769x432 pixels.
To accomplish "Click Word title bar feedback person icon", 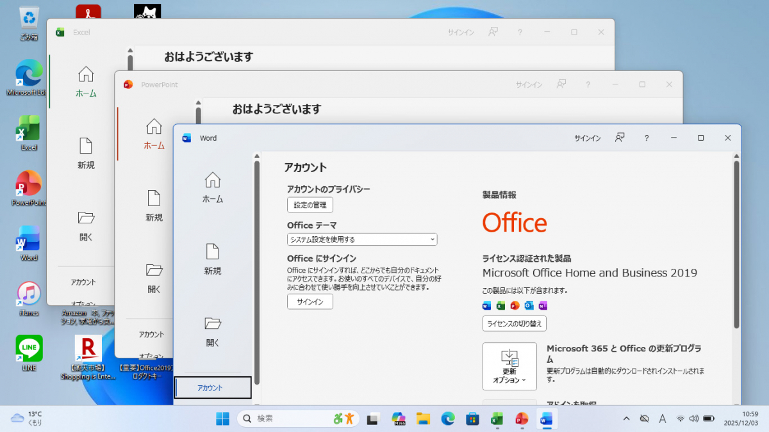I will pos(620,138).
